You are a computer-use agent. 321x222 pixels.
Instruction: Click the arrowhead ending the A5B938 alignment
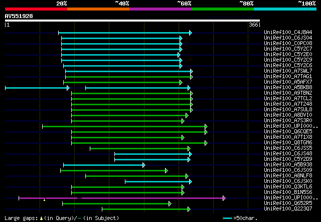click(x=144, y=165)
